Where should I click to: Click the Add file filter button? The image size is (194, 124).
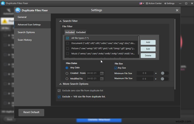point(148,42)
